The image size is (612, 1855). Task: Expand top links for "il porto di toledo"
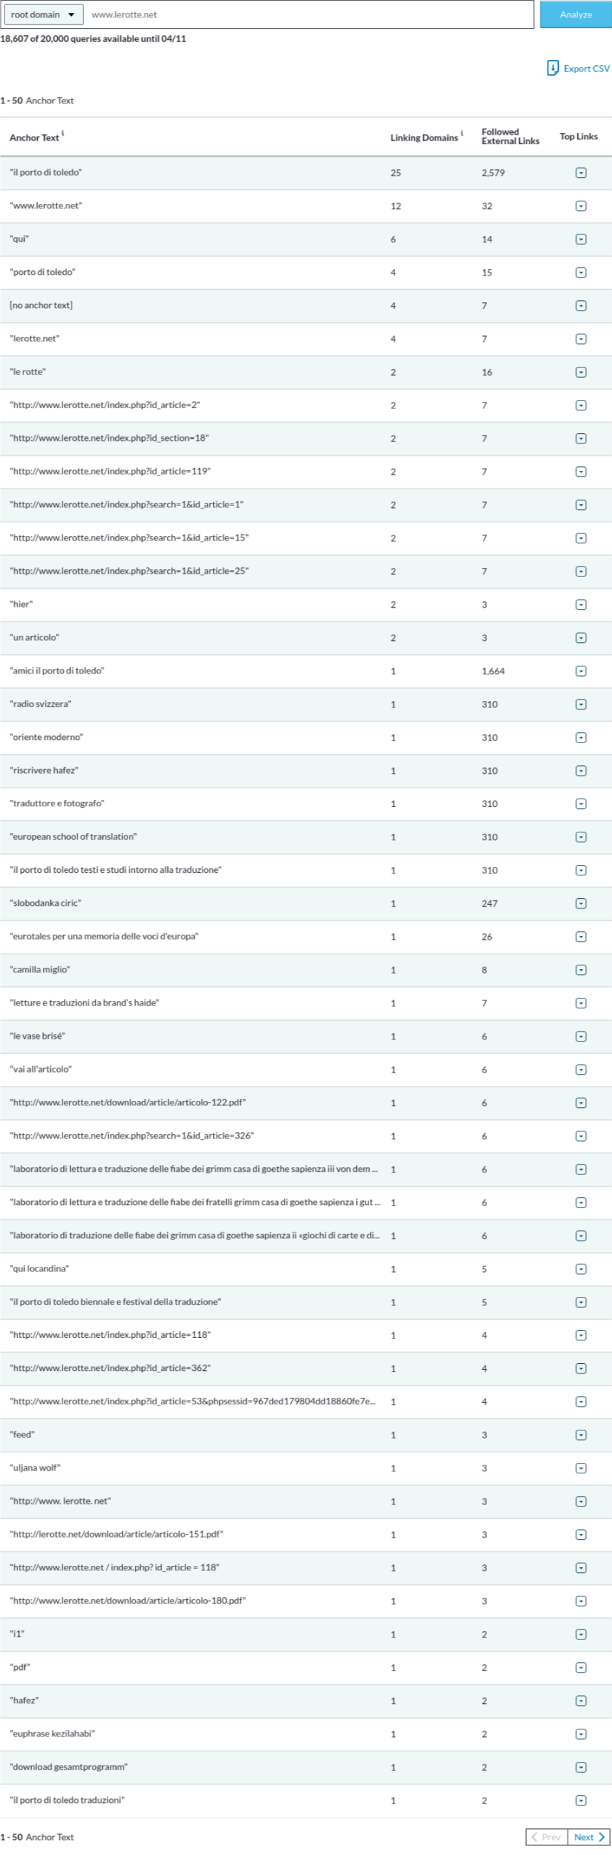click(x=580, y=173)
